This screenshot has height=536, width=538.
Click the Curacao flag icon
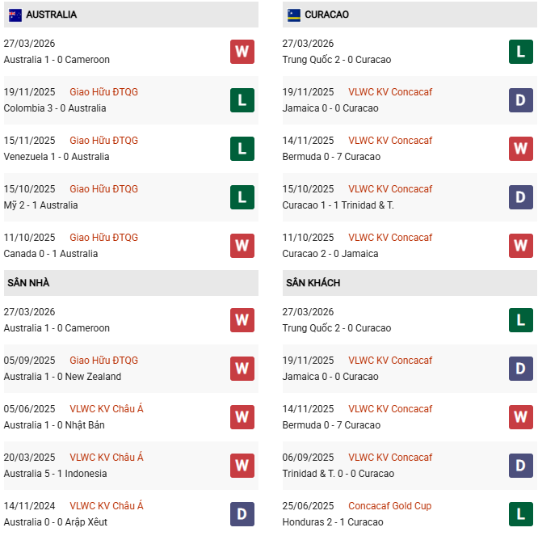(294, 15)
